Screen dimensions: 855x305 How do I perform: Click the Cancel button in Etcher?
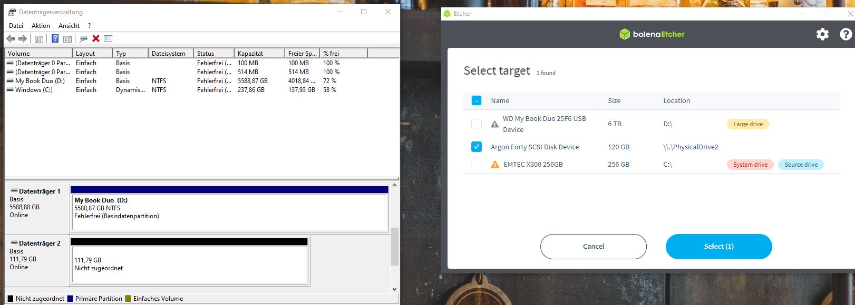point(594,247)
